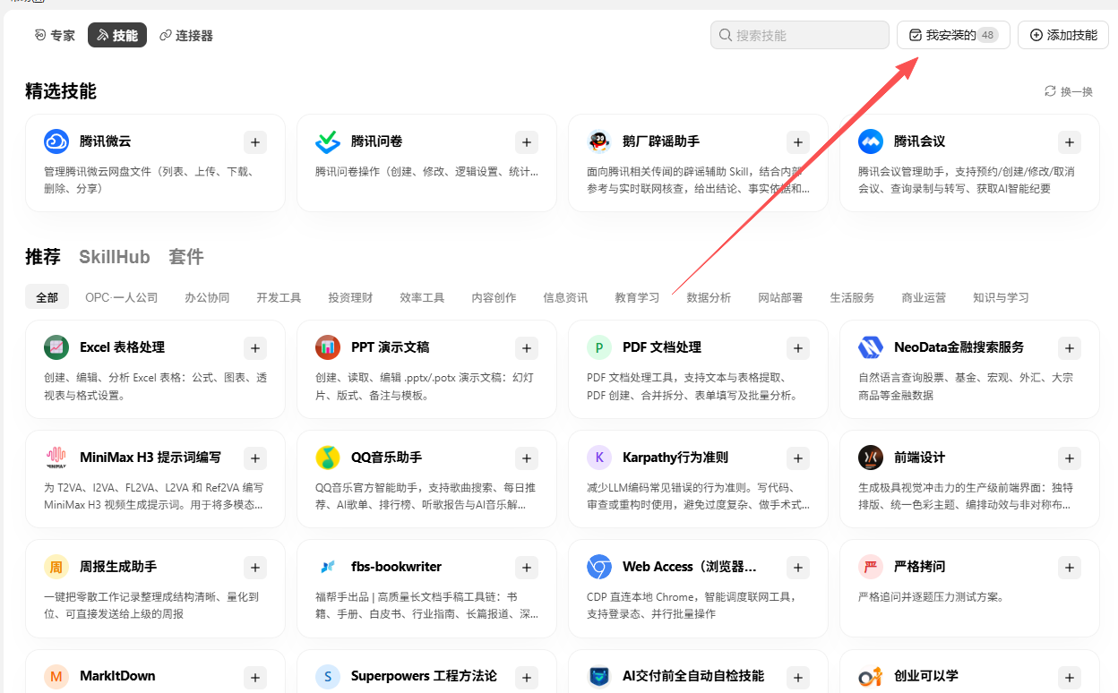Add QQ音乐助手 skill plus icon

[x=527, y=458]
